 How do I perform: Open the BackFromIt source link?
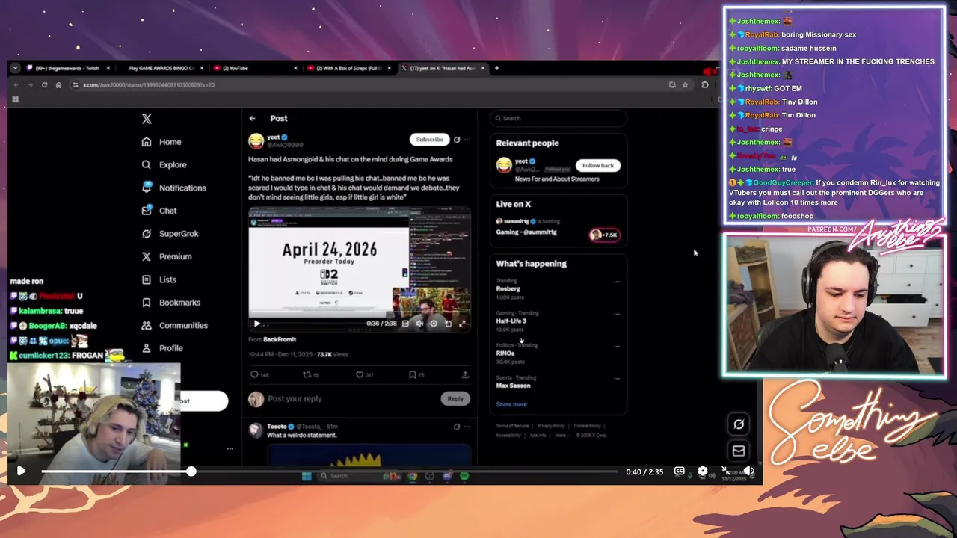280,339
